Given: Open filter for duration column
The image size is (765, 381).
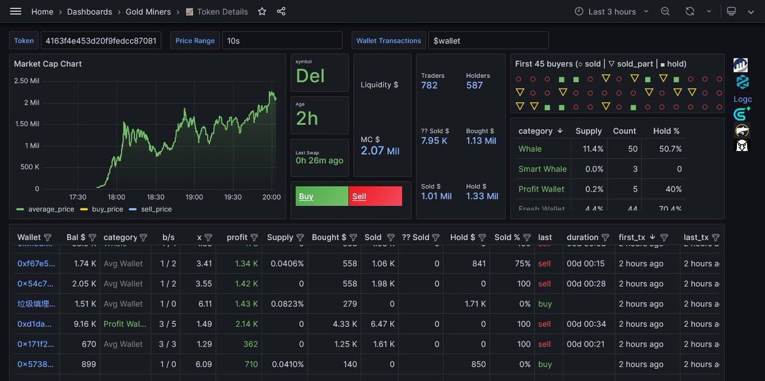Looking at the screenshot, I should 605,238.
